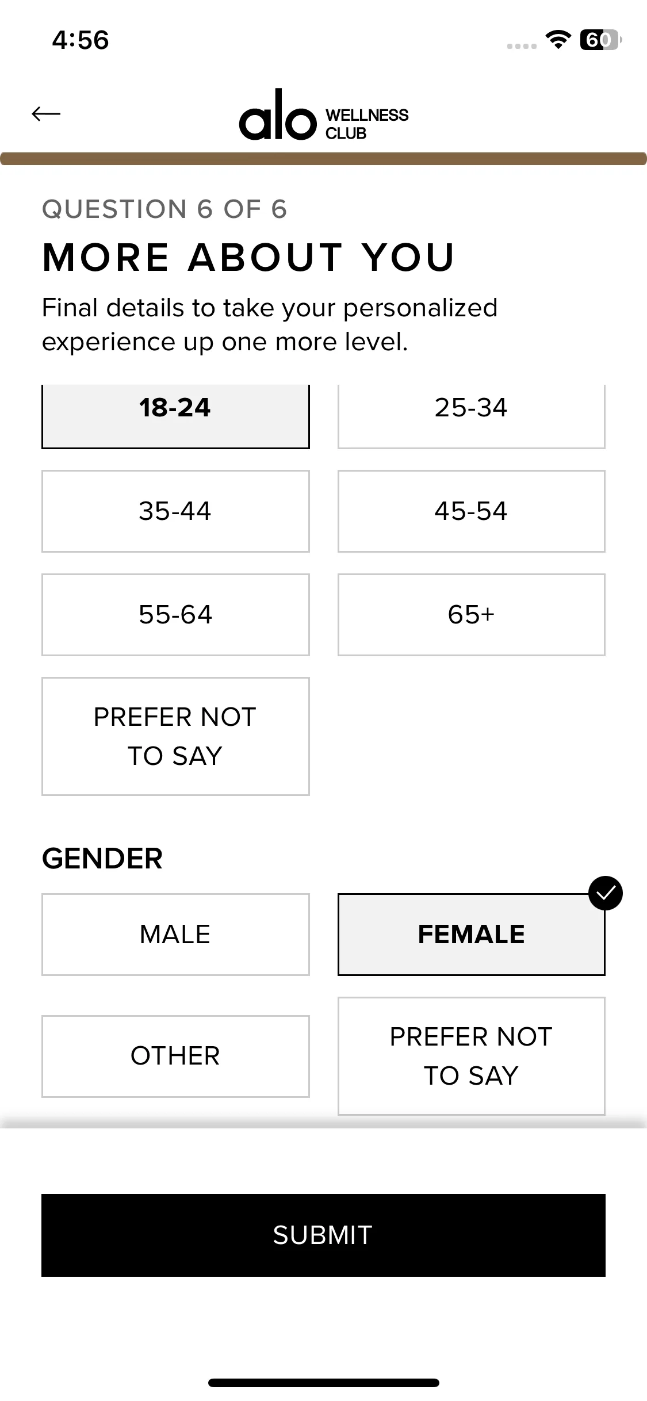Screen dimensions: 647x1401
Task: Select age Prefer Not To Say
Action: pos(175,736)
